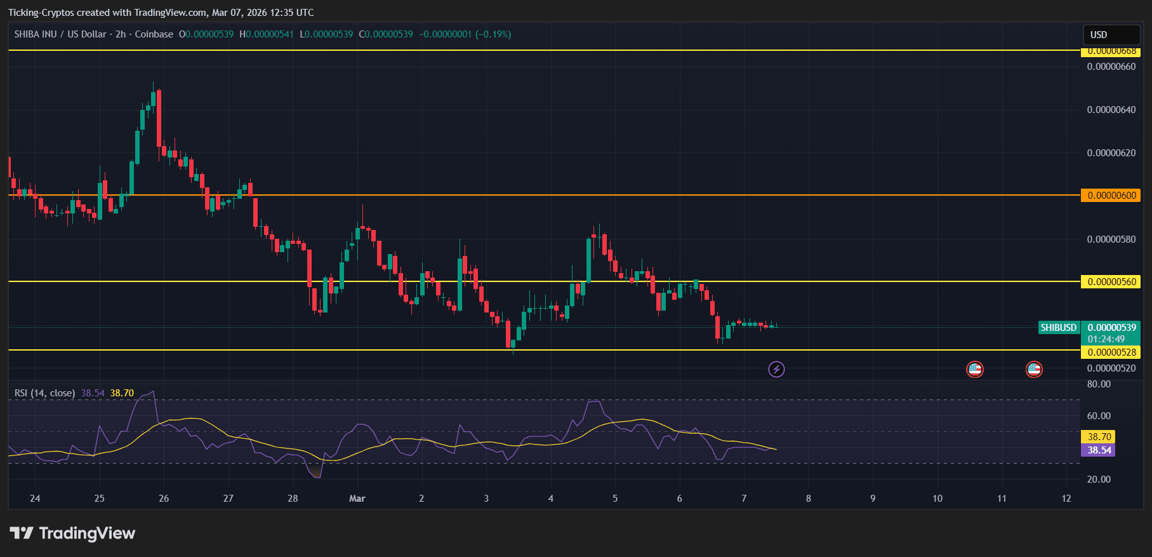Select the orange 0.00000600 price level label
The height and width of the screenshot is (557, 1152).
[x=1111, y=196]
